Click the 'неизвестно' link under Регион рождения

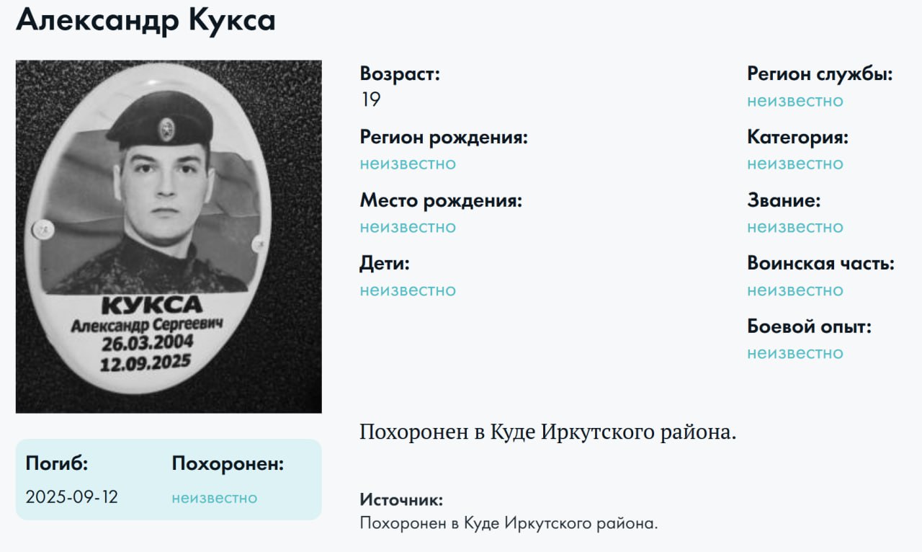point(408,164)
